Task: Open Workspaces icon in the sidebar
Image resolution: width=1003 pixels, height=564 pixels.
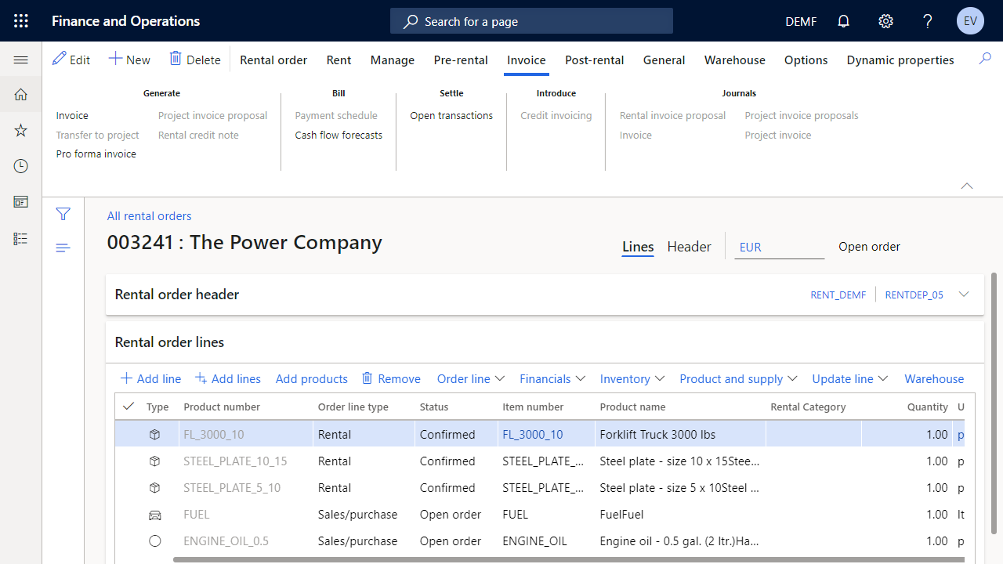Action: pos(21,202)
